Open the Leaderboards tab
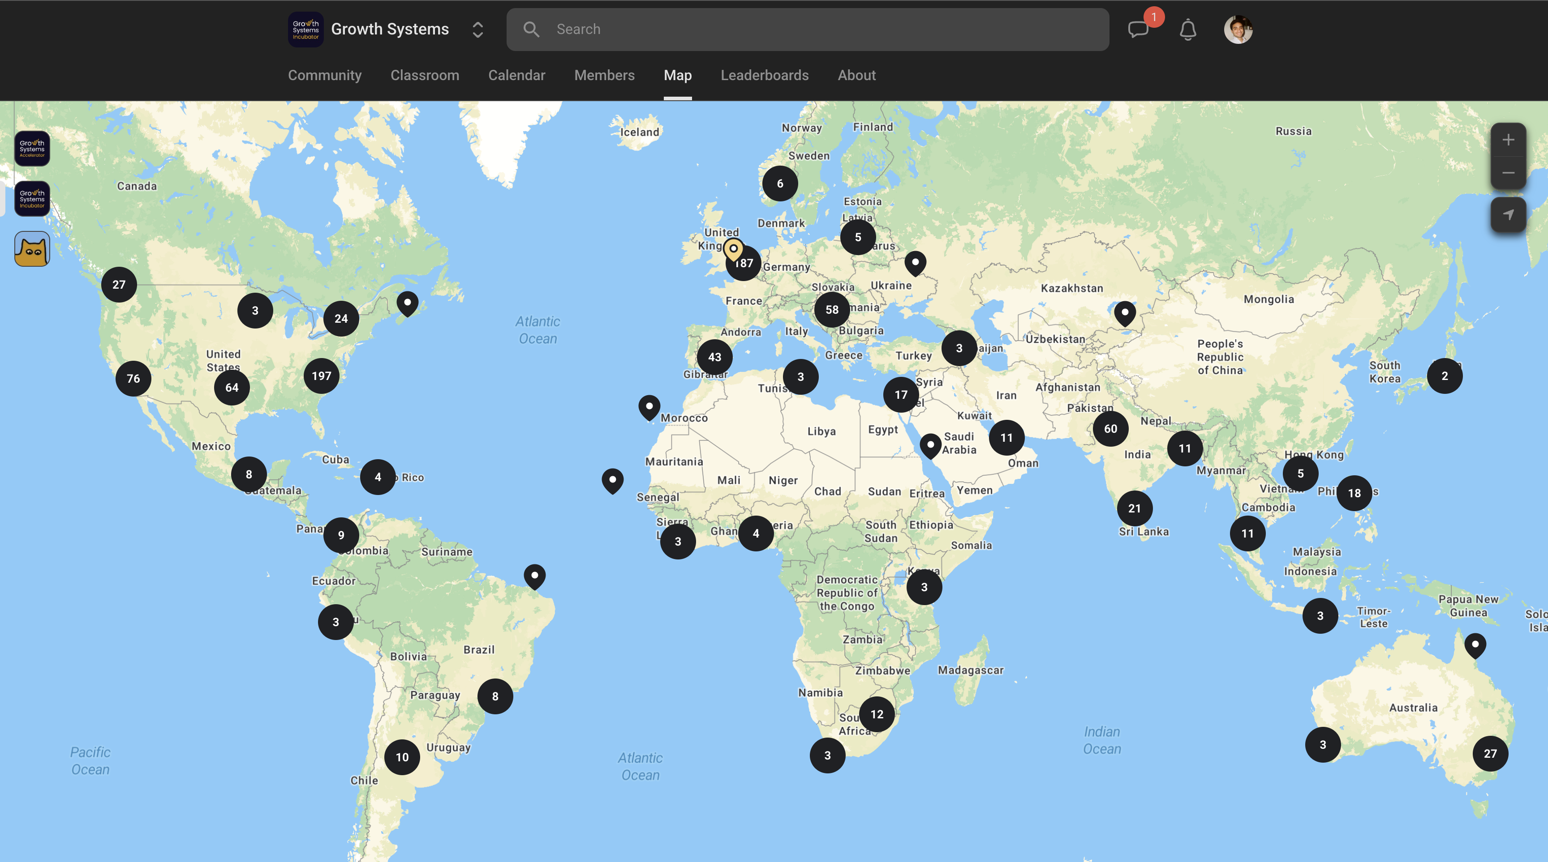1548x862 pixels. click(x=765, y=75)
